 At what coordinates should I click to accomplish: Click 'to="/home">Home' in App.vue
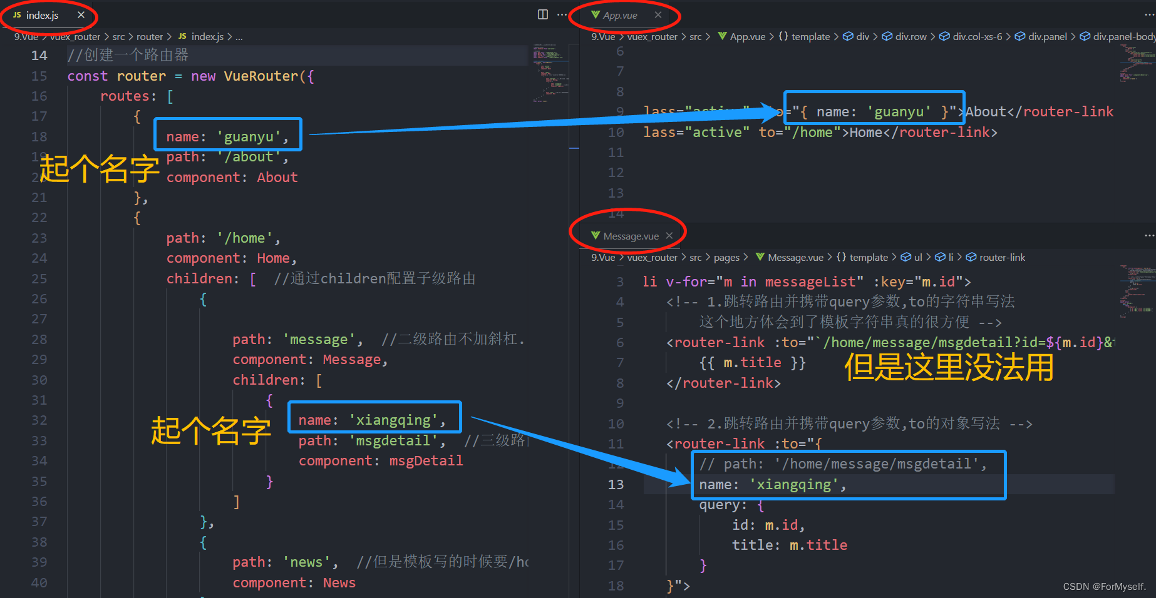[x=820, y=133]
